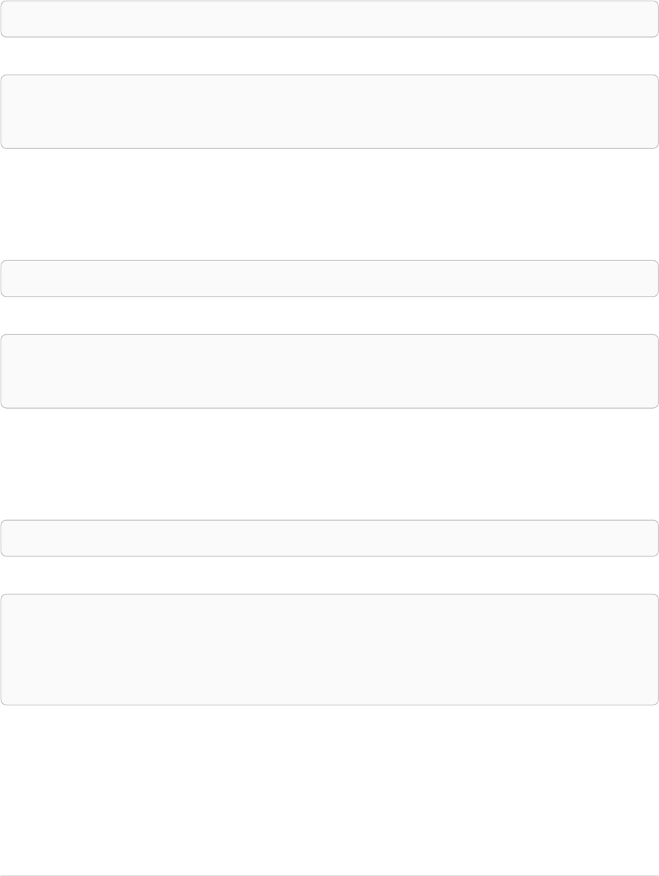Click inside the tallest empty box
Screen dimensions: 659x876
(329, 649)
